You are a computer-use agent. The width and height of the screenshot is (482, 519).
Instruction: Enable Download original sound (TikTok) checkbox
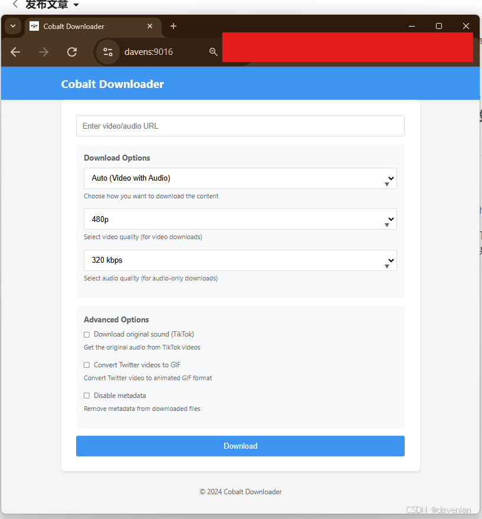[x=87, y=335]
